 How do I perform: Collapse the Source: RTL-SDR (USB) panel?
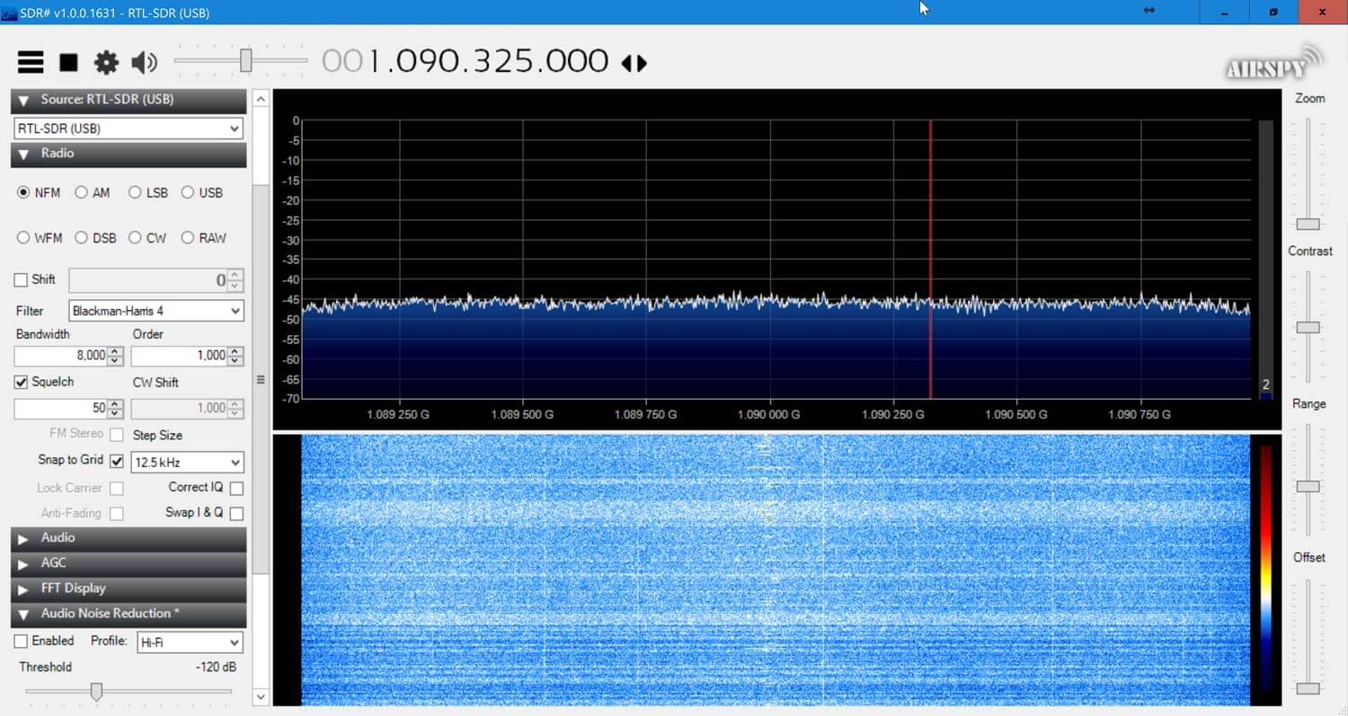point(129,100)
